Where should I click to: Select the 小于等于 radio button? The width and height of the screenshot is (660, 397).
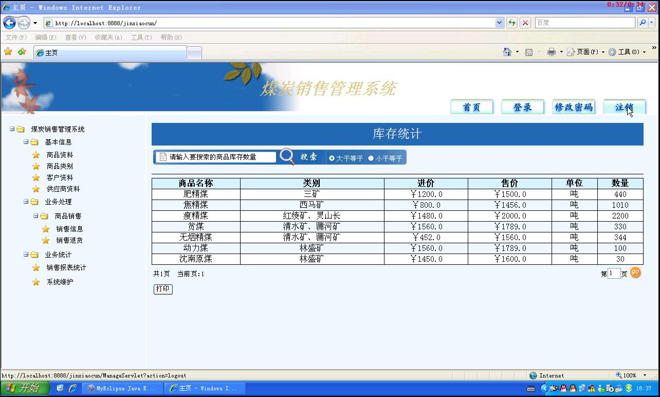pos(371,158)
